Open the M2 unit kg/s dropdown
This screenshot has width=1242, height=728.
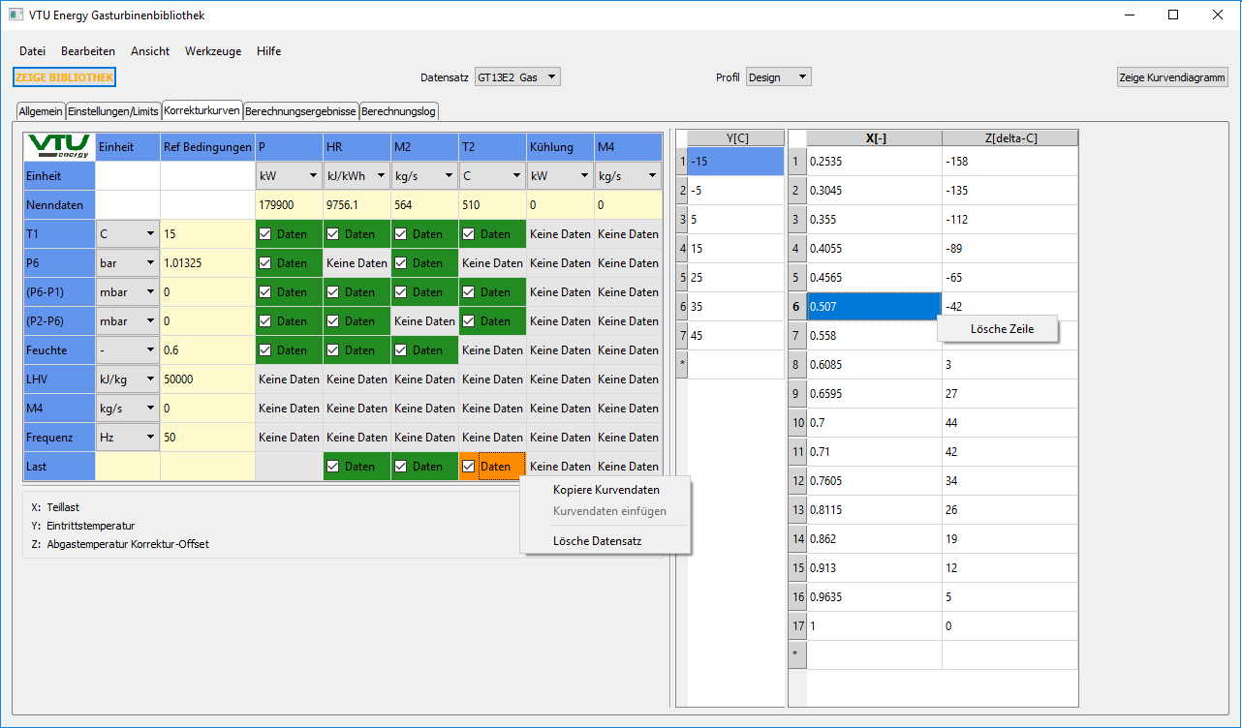(x=424, y=176)
